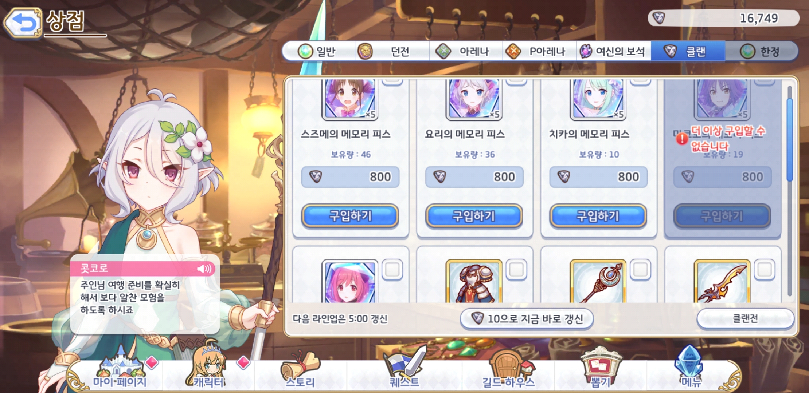Viewport: 809px width, 393px height.
Task: Tap the back arrow beside 상점
Action: point(23,23)
